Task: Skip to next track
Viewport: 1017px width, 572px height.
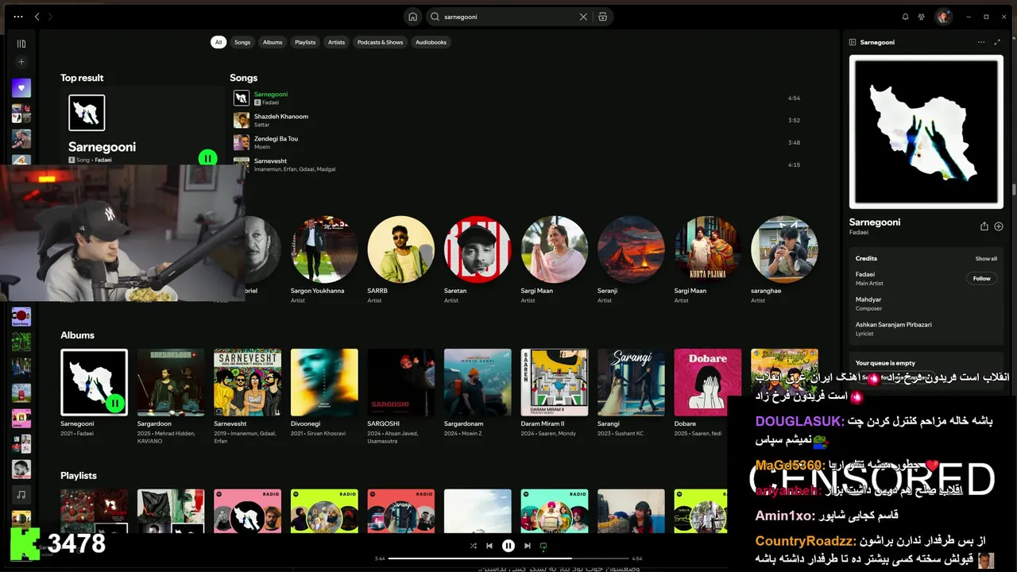Action: (528, 546)
